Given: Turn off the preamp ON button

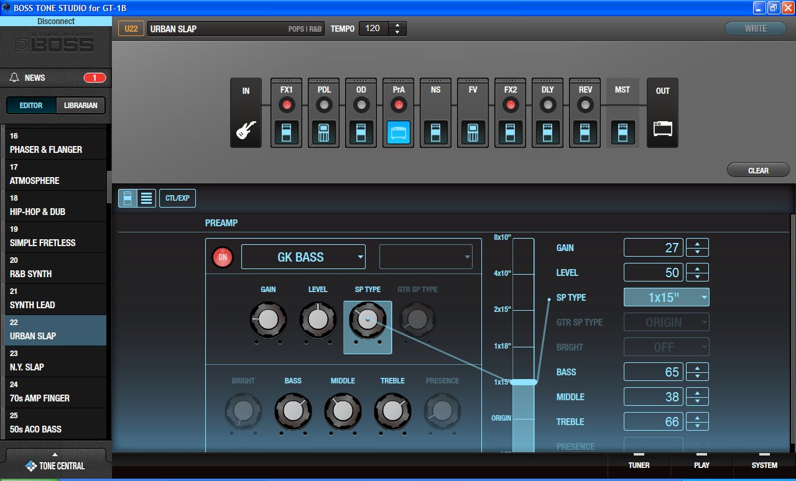Looking at the screenshot, I should click(223, 257).
